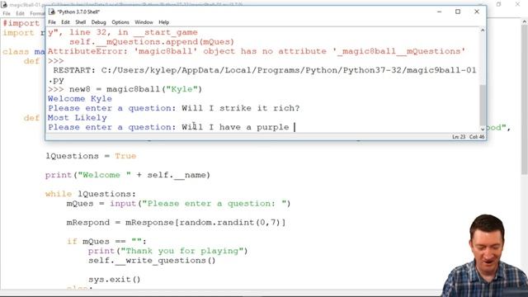Restore down the background editor window
The width and height of the screenshot is (528, 297).
[x=498, y=4]
